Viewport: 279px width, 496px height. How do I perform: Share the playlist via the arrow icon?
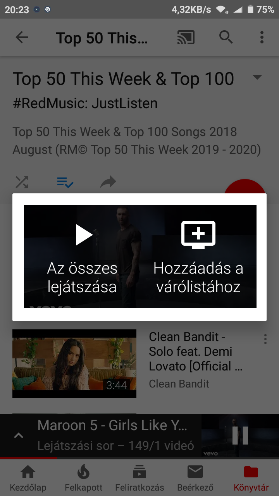(x=108, y=182)
